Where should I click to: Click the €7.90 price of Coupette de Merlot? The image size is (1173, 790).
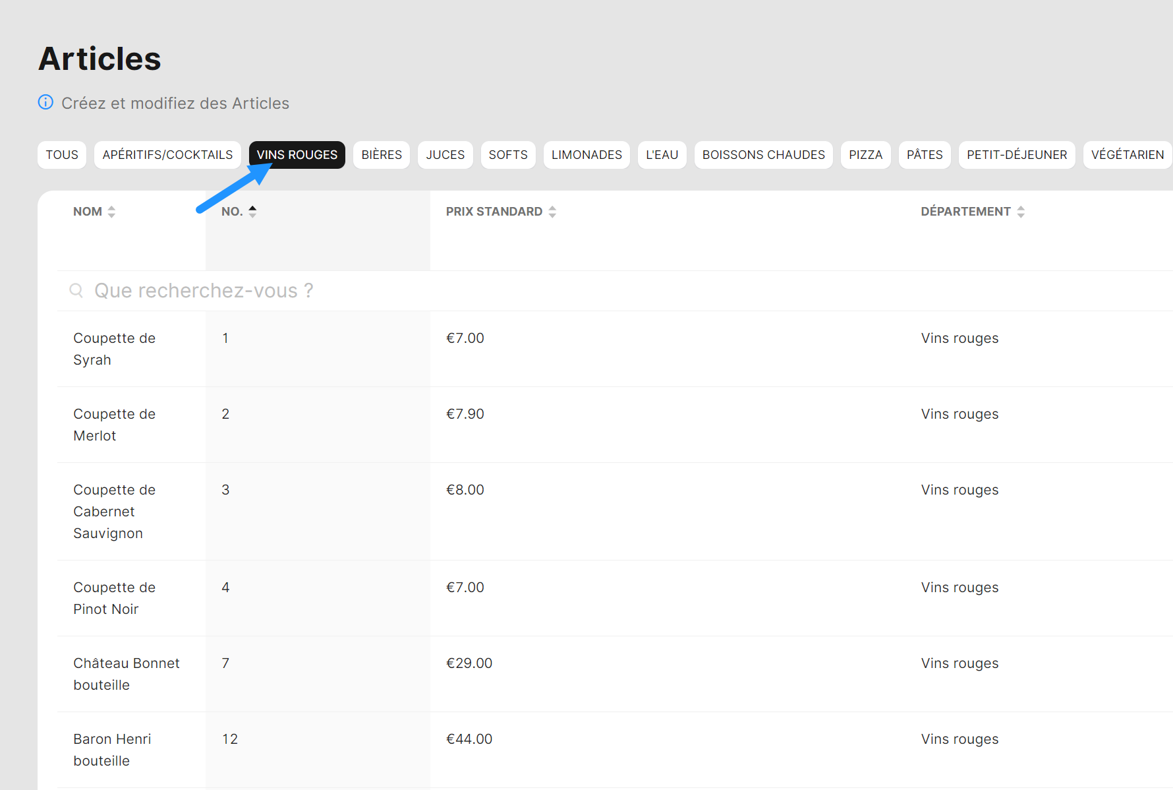[465, 414]
